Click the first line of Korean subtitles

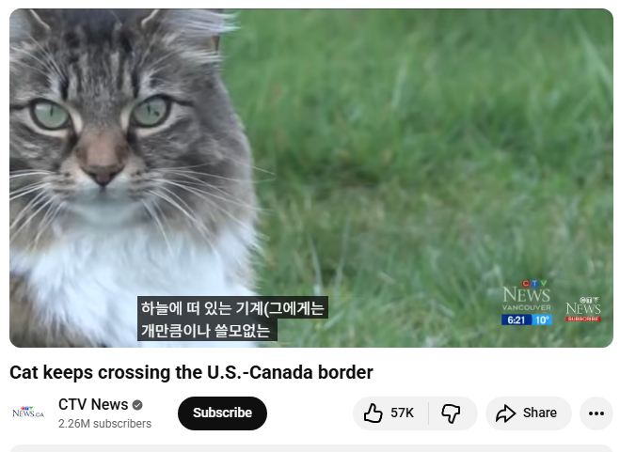(232, 307)
